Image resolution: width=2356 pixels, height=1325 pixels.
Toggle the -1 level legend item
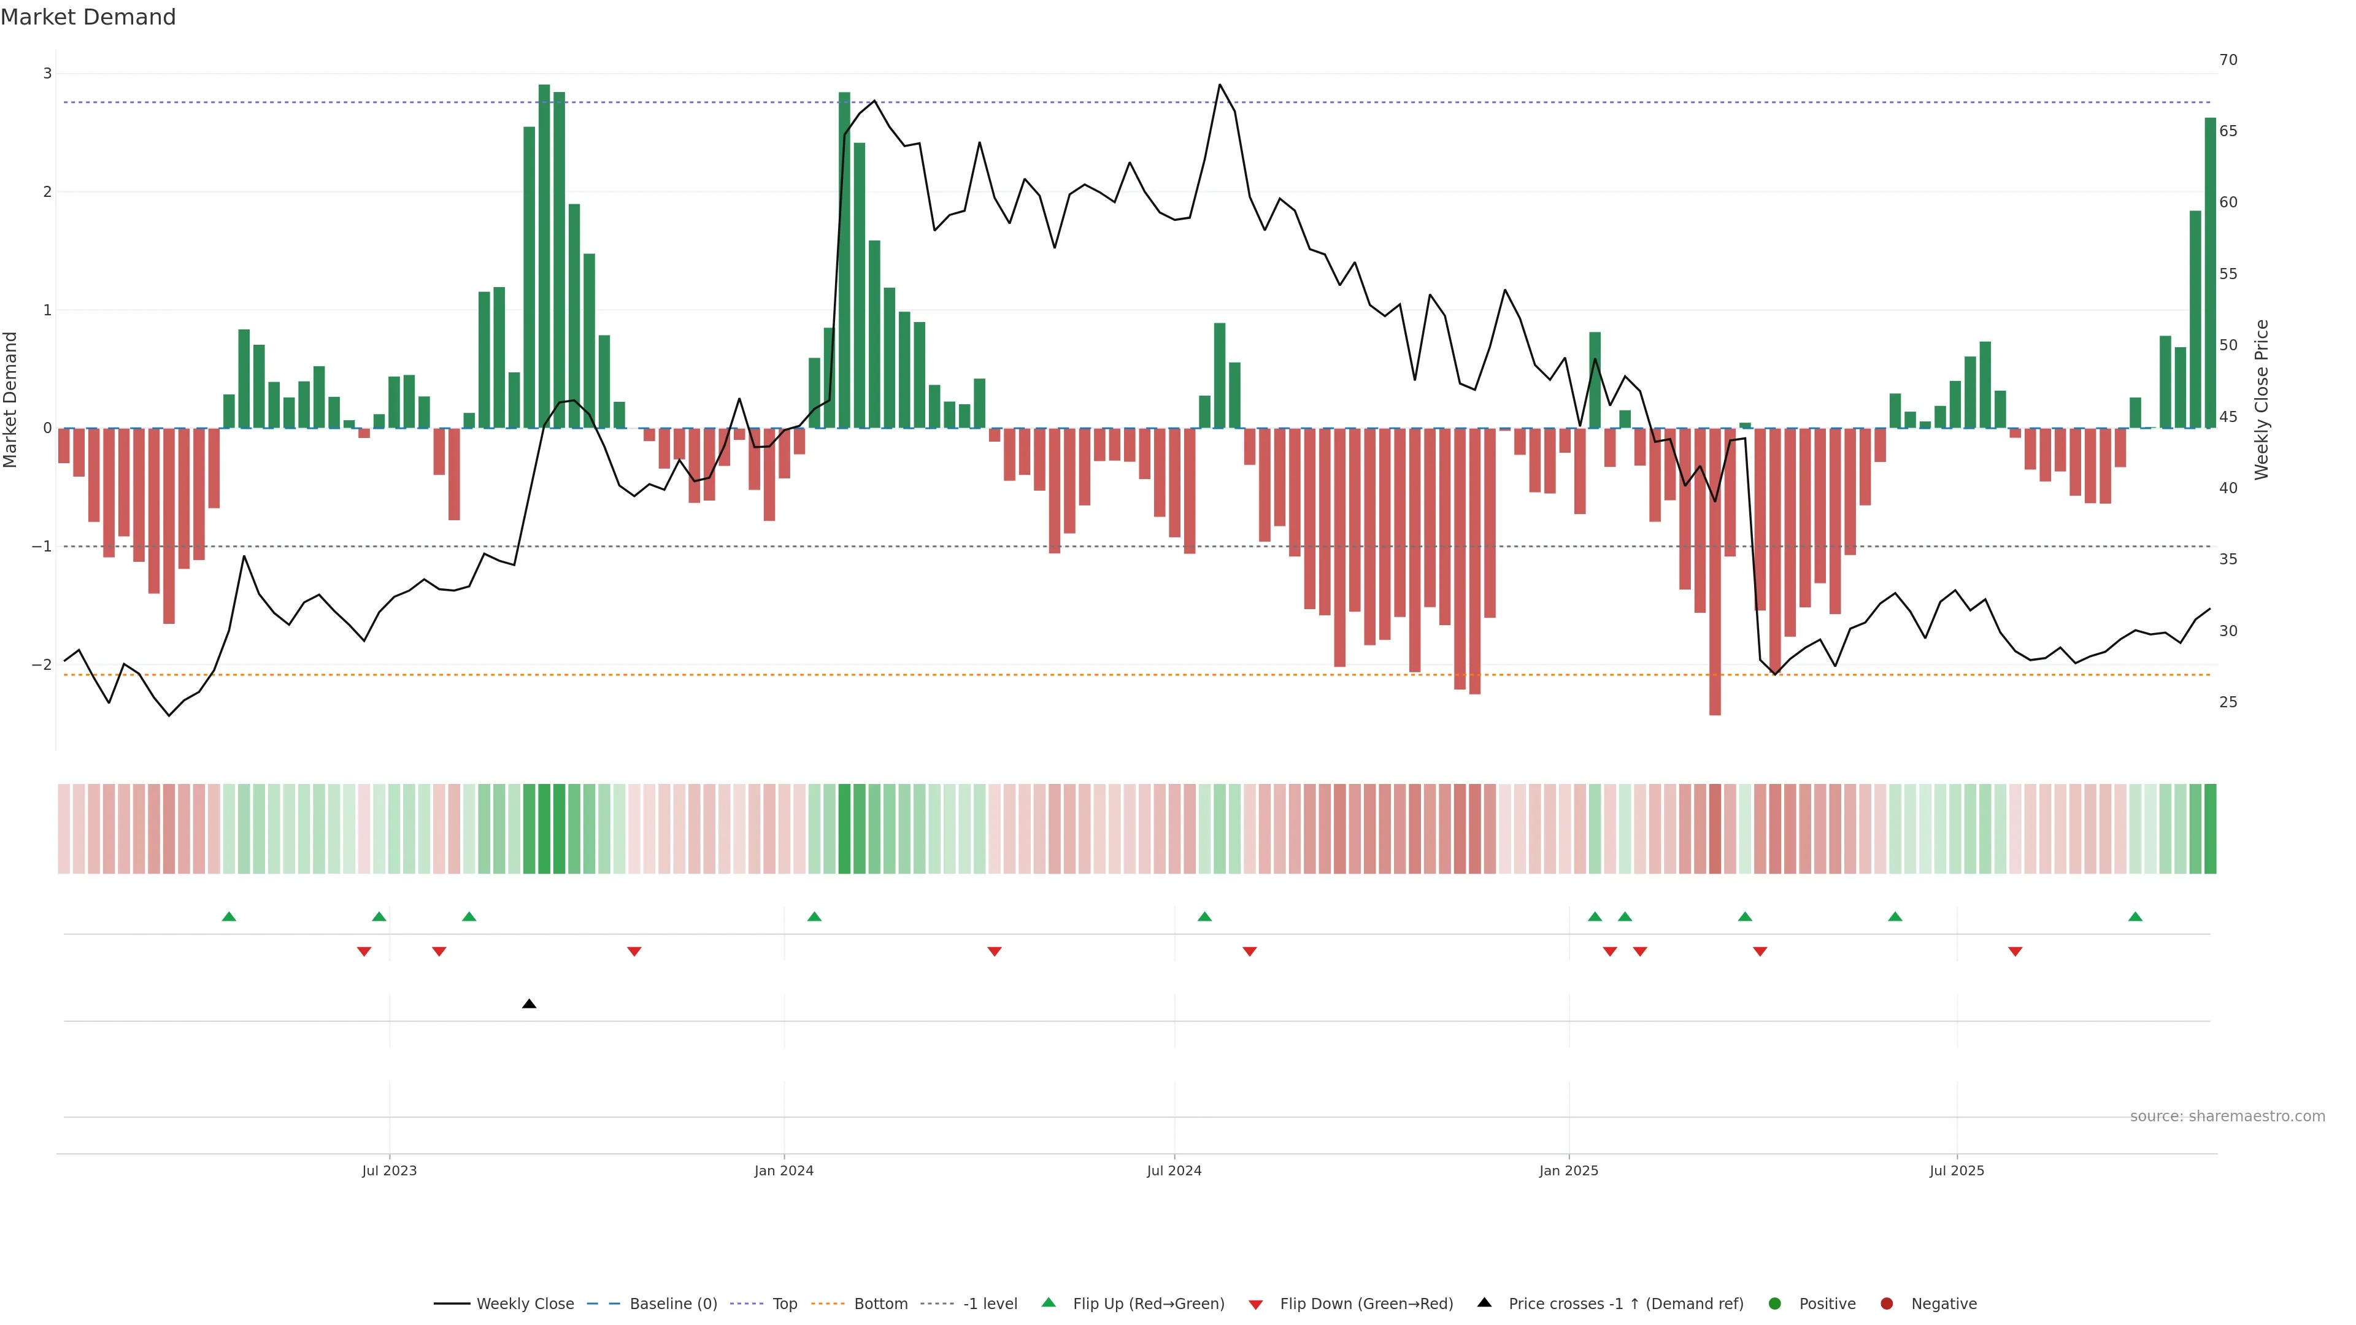click(x=990, y=1303)
